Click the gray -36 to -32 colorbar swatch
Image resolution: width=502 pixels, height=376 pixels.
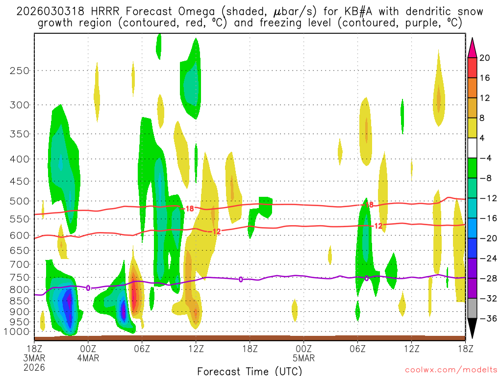tap(472, 308)
